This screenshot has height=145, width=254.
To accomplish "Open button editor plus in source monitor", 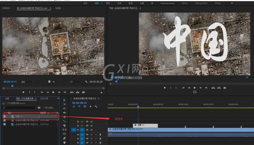I will tap(101, 93).
